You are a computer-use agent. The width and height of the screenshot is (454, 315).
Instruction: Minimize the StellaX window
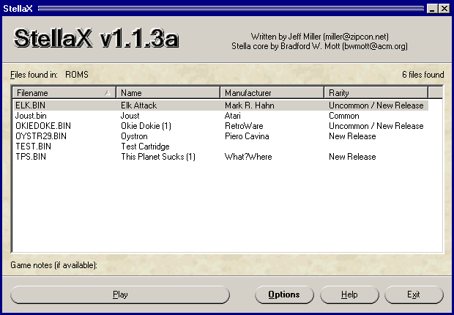[x=432, y=9]
